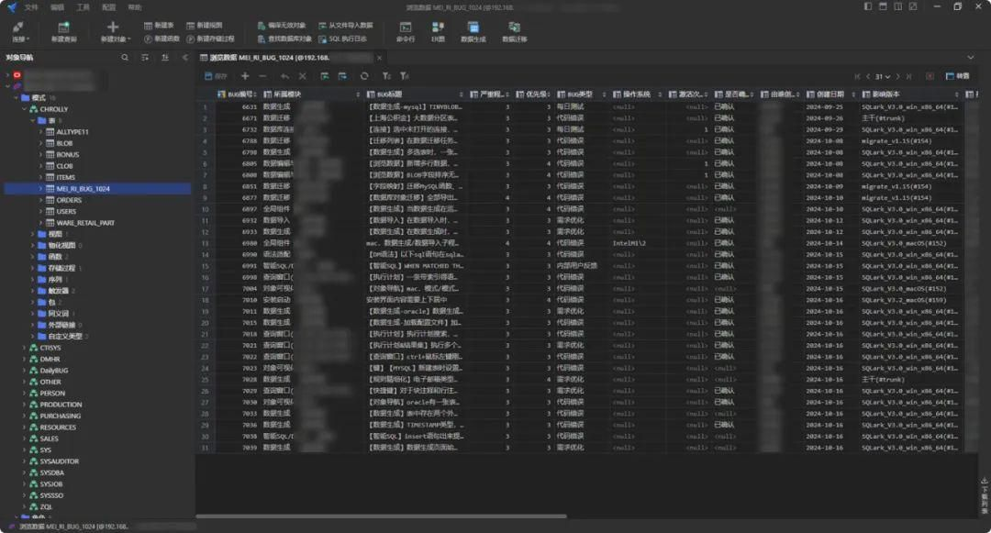Click 查找数据库对象 (Find Database Object) toolbar item

pyautogui.click(x=284, y=39)
